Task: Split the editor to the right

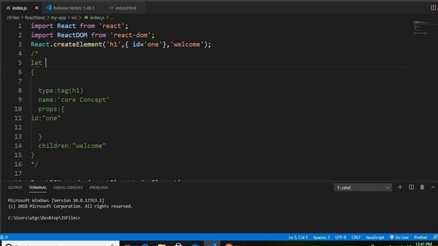Action: (433, 8)
